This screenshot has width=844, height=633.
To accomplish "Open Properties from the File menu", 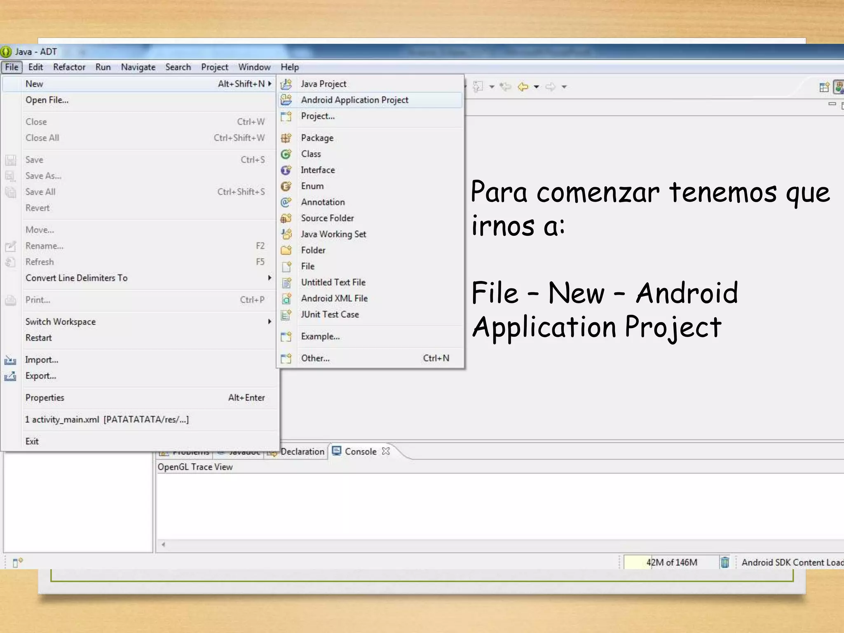I will click(140, 398).
